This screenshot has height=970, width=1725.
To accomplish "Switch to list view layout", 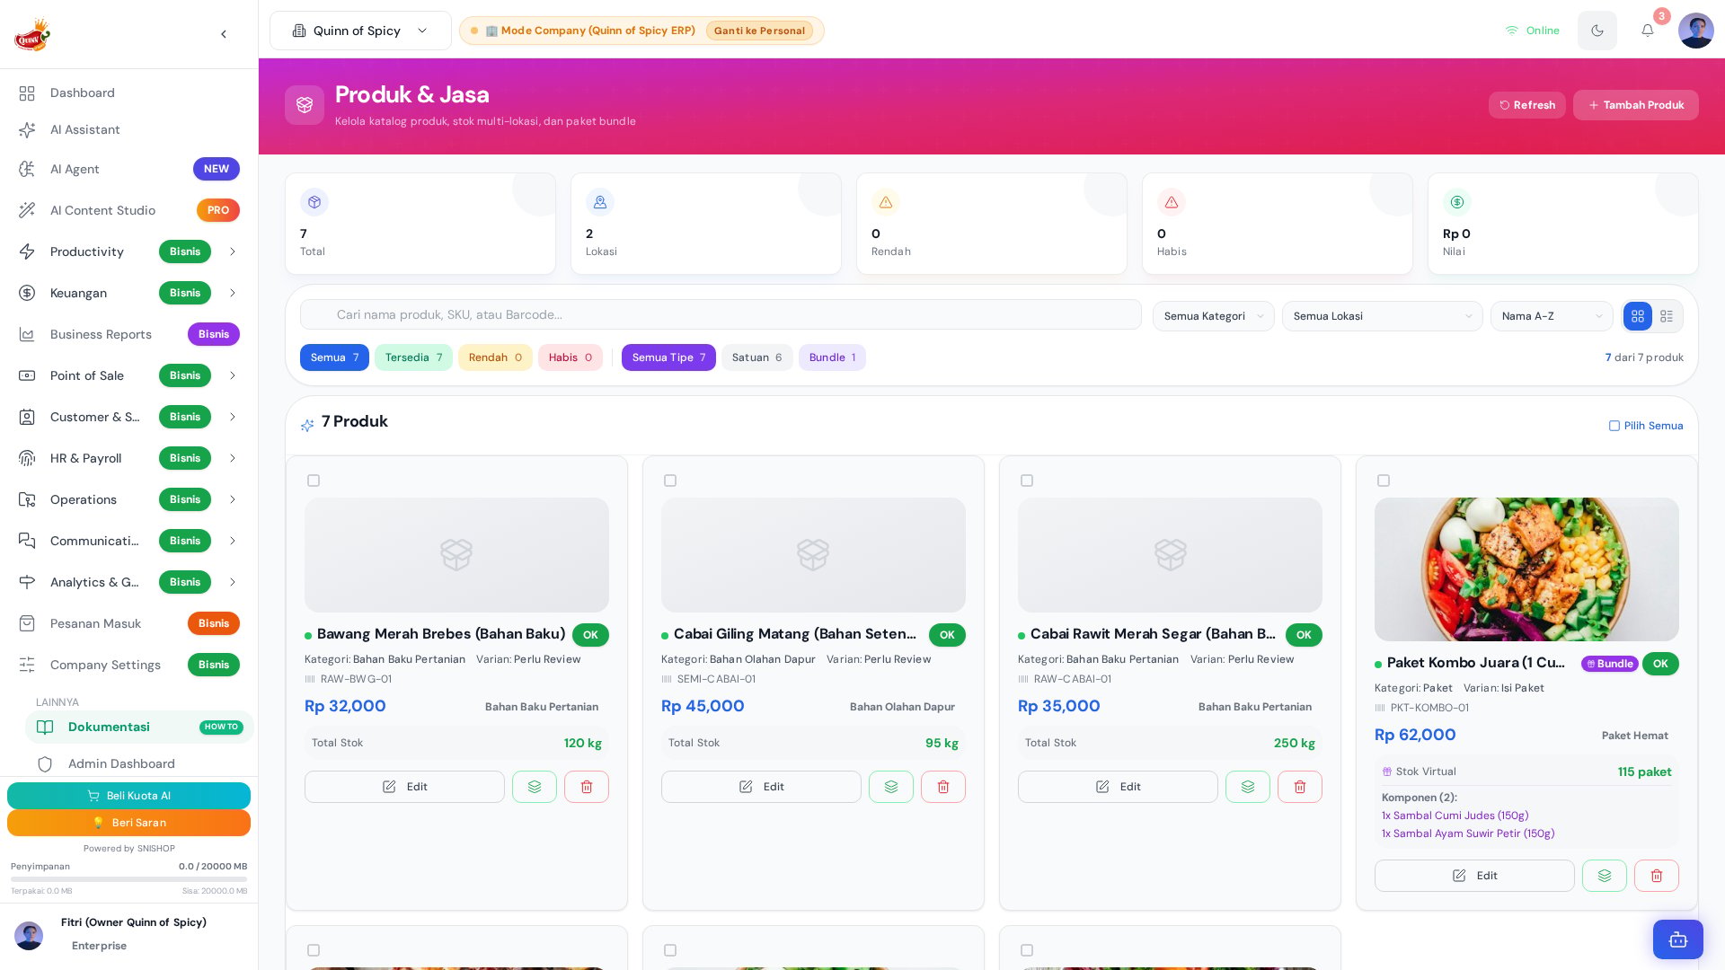I will 1667,316.
